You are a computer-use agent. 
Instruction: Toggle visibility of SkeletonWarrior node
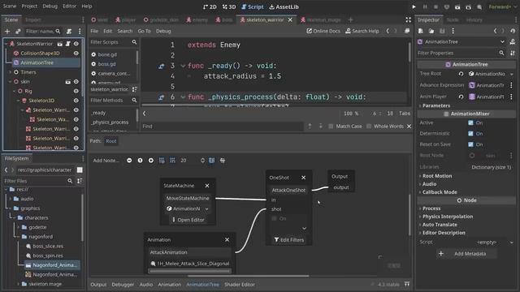coord(76,44)
